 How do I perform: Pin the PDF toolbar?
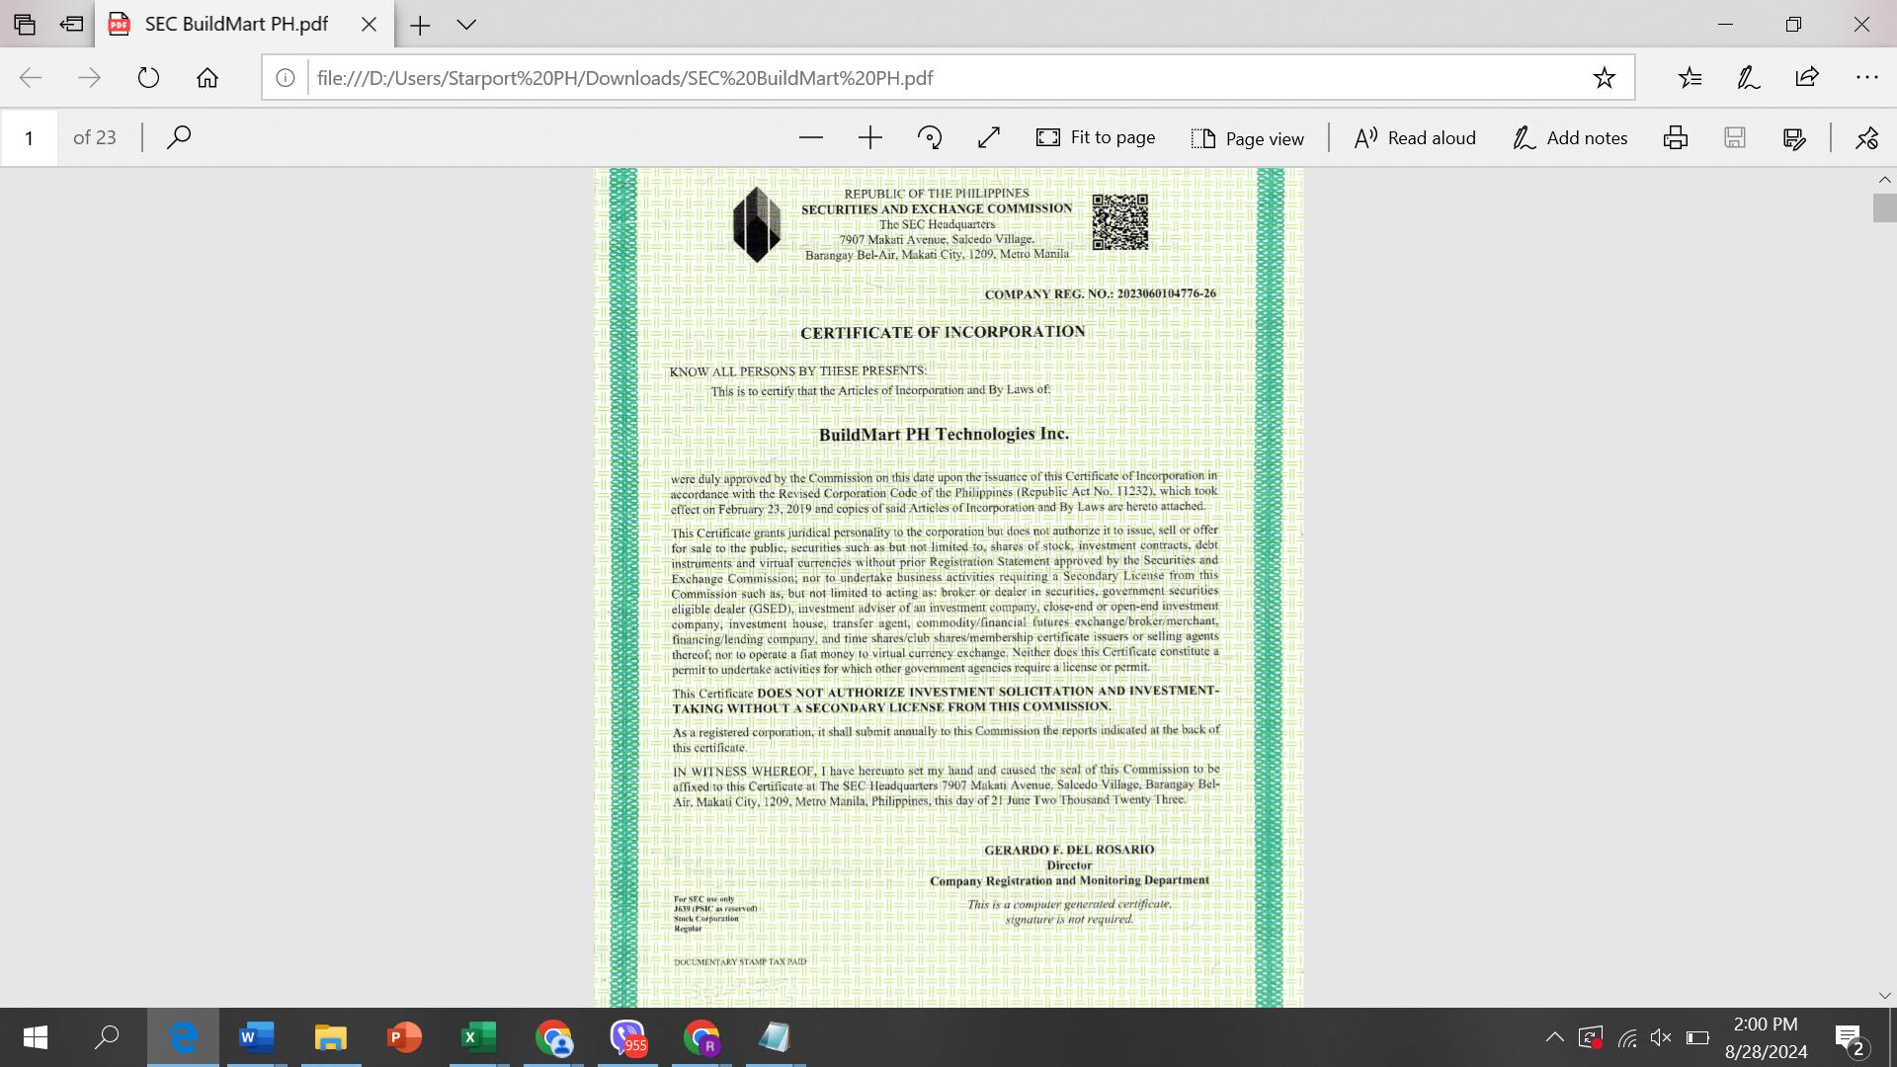coord(1865,137)
